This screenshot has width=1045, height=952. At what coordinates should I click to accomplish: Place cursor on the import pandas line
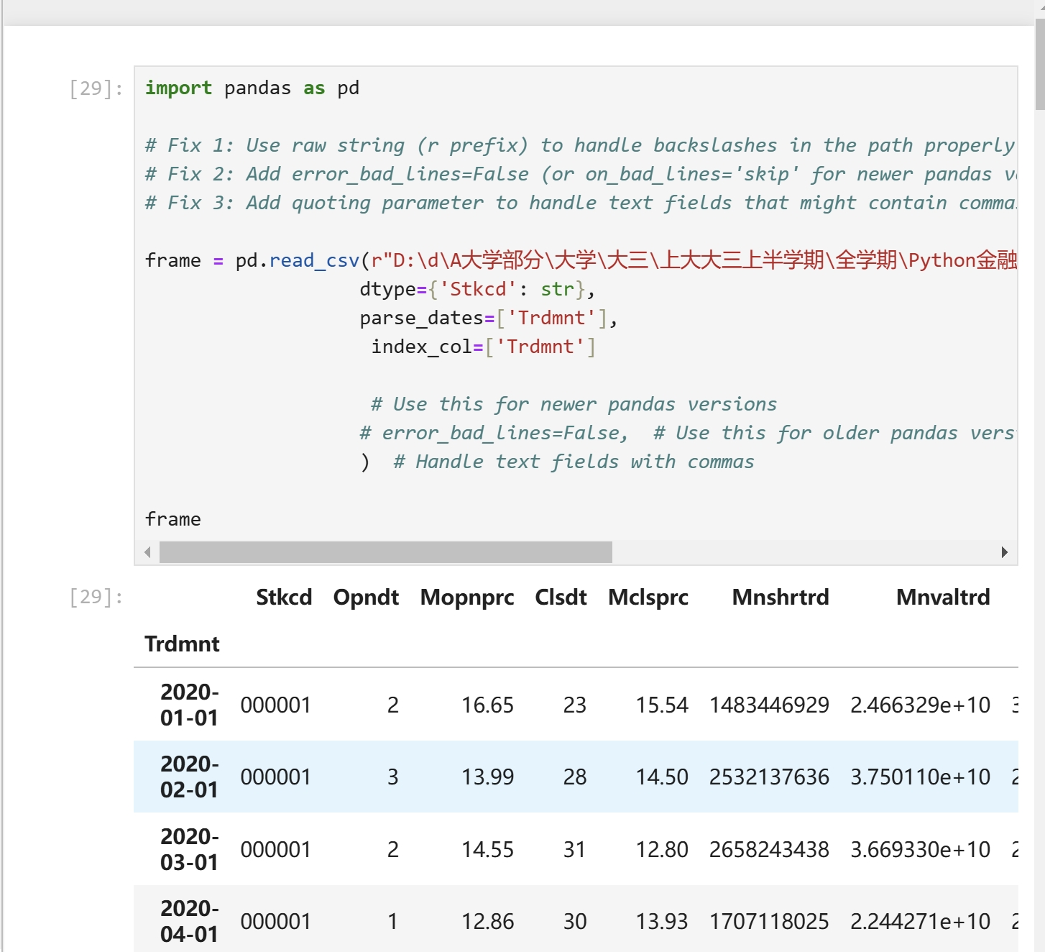(252, 88)
